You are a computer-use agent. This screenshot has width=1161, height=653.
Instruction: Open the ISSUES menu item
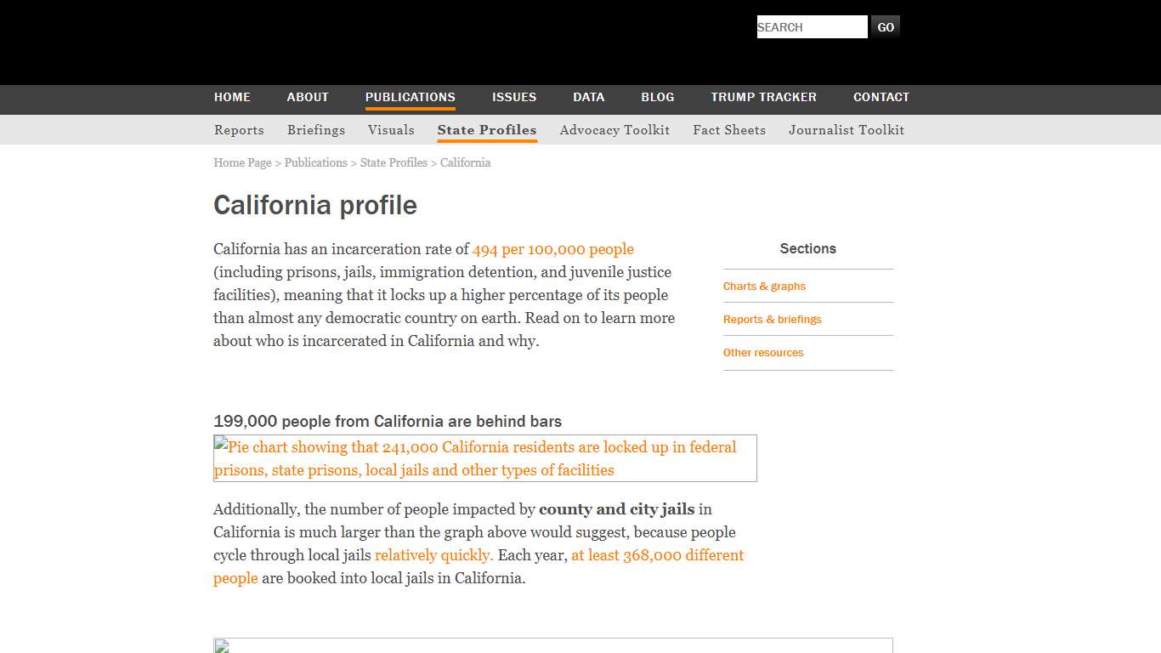513,97
